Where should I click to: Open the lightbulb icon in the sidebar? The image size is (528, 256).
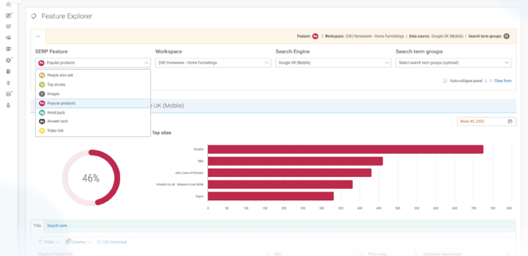pos(8,83)
